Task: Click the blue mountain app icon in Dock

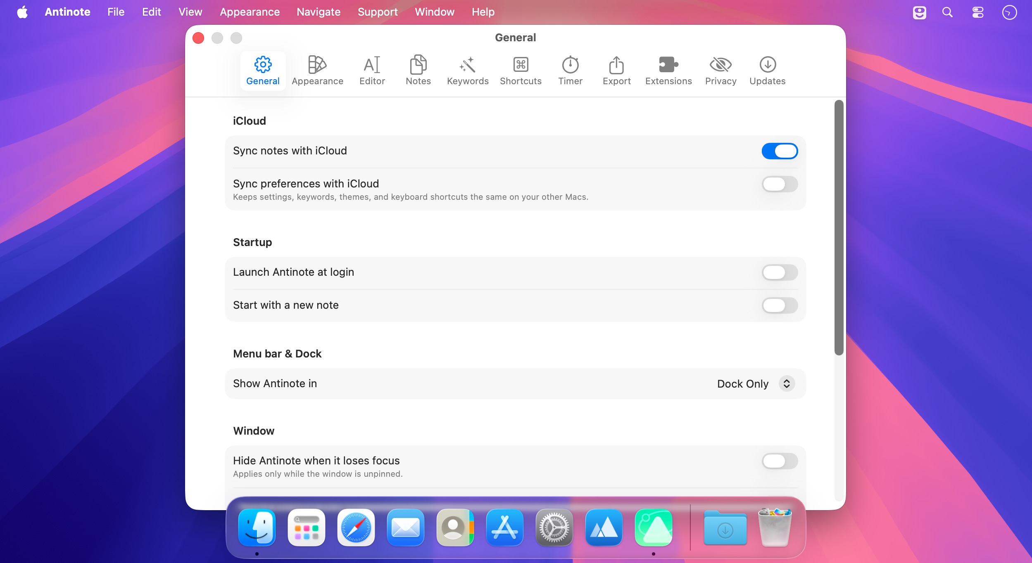Action: tap(604, 528)
